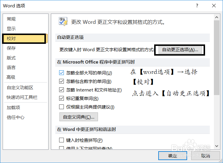Image resolution: width=223 pixels, height=163 pixels.
Task: Select 快速访问工具栏 in sidebar
Action: (22, 97)
